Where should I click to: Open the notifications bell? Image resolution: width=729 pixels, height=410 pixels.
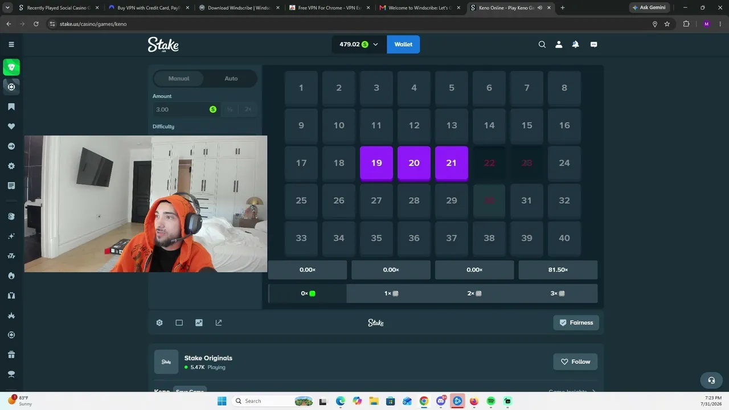point(575,44)
